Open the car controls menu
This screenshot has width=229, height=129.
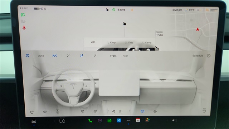click(34, 121)
